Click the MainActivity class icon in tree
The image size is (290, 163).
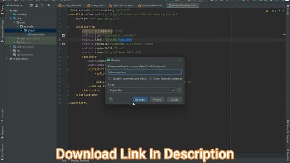coord(29,34)
